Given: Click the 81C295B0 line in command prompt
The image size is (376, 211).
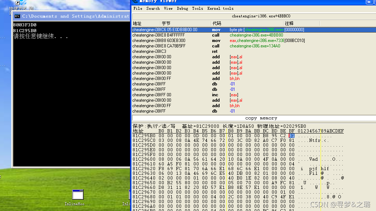Looking at the screenshot, I should coord(25,31).
